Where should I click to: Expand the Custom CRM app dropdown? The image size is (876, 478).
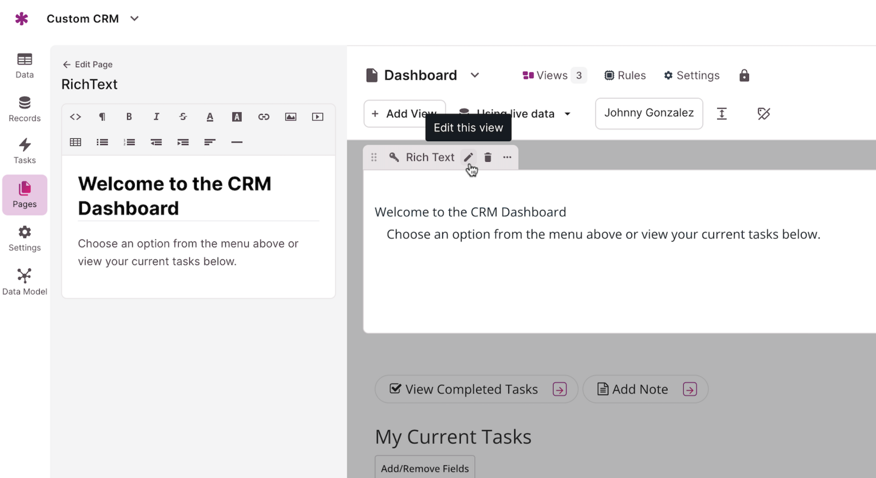pyautogui.click(x=134, y=19)
